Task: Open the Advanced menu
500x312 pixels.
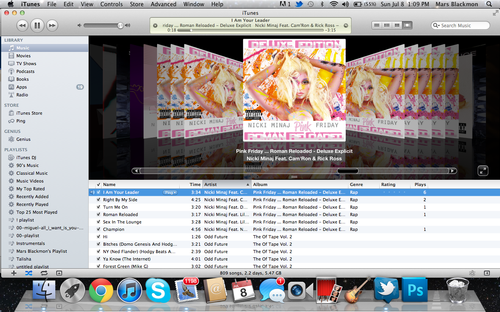Action: tap(163, 4)
